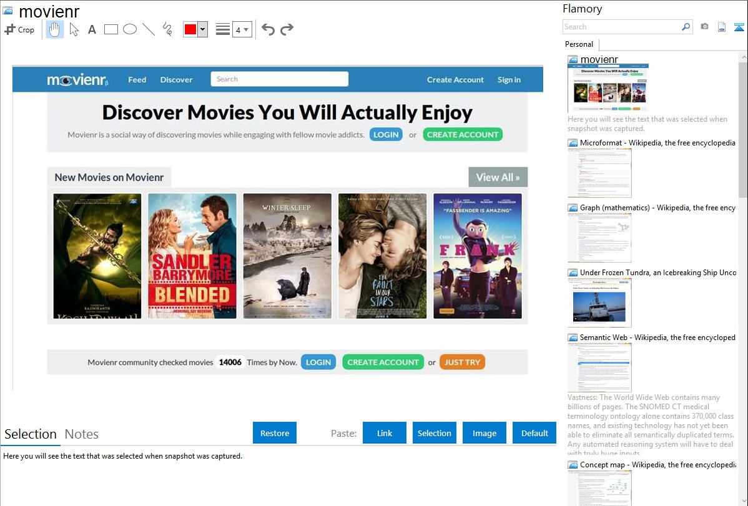Open the Under Frozen Tundra snapshot thumbnail
748x506 pixels.
(599, 303)
